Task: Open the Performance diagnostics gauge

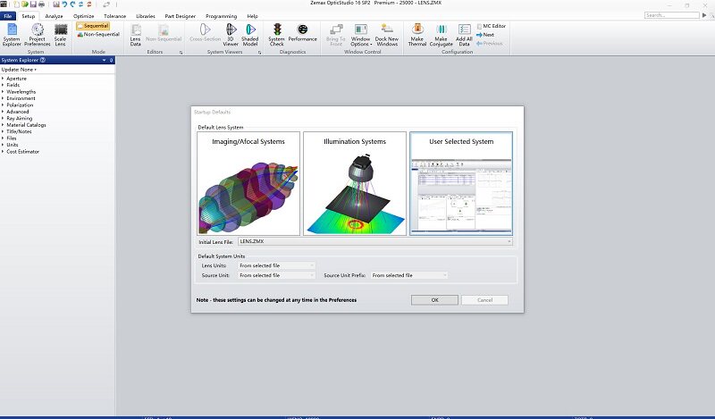Action: pos(302,32)
